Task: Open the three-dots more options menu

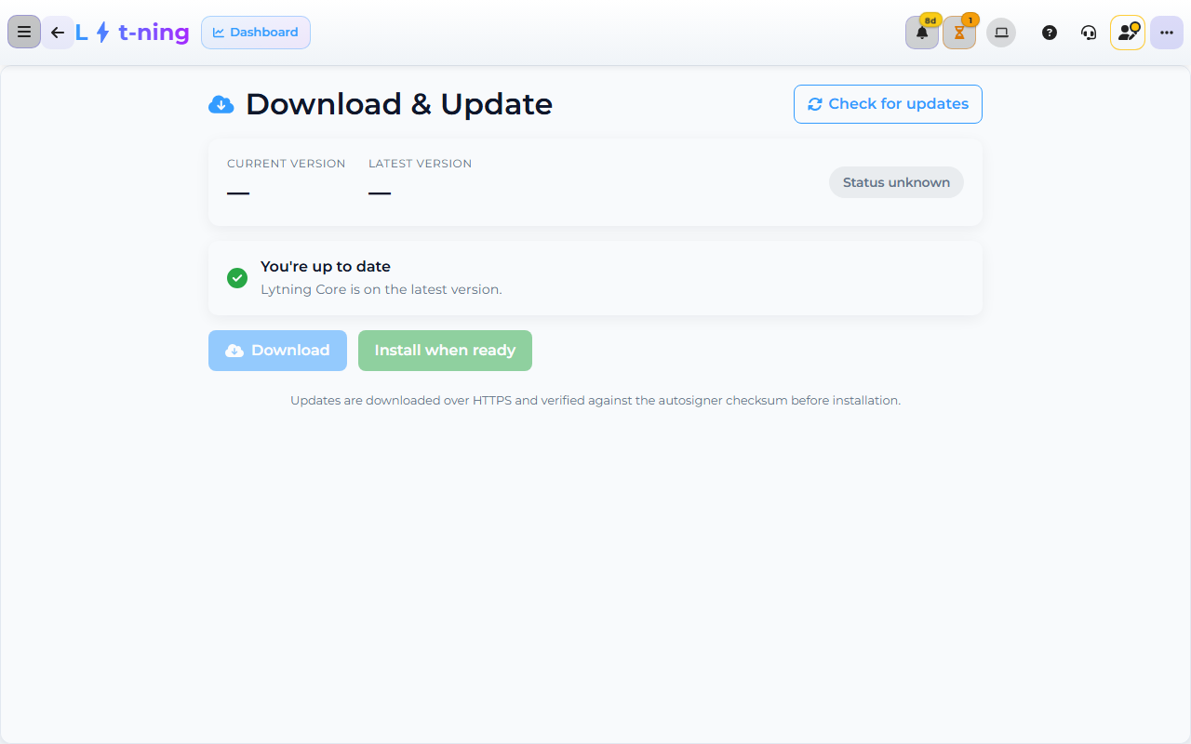Action: pyautogui.click(x=1167, y=33)
